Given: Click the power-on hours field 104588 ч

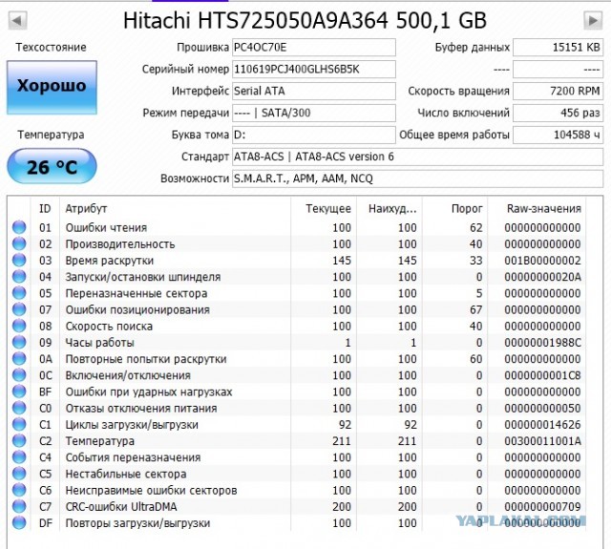Looking at the screenshot, I should point(558,135).
